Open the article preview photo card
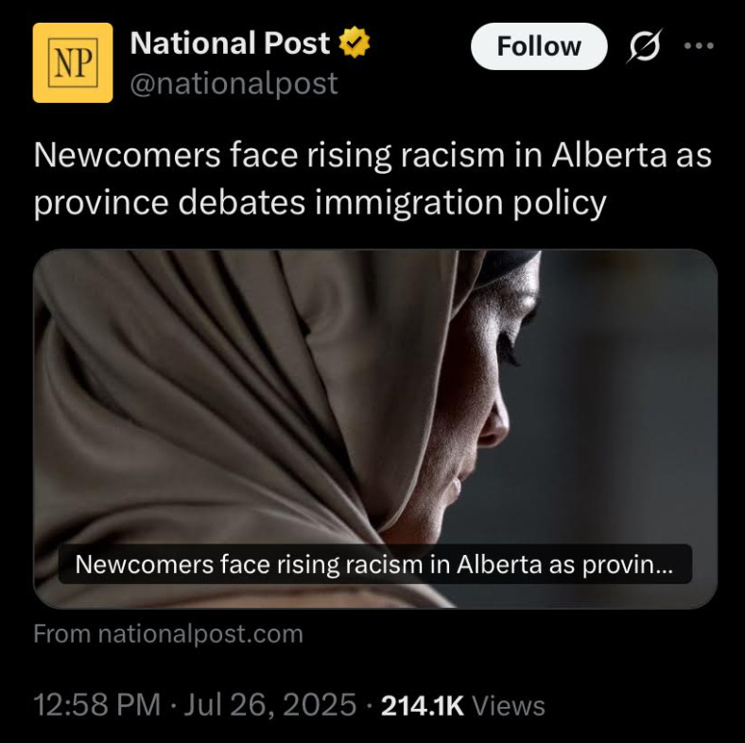 pos(375,428)
